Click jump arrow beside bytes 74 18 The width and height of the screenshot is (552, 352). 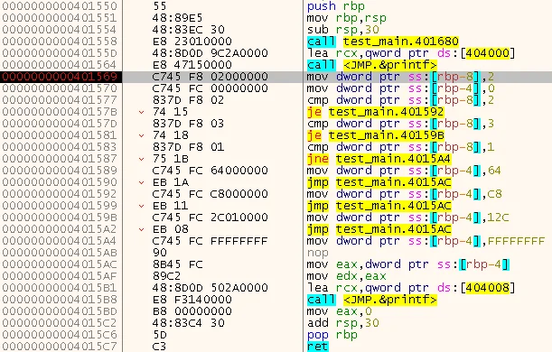[x=142, y=135]
